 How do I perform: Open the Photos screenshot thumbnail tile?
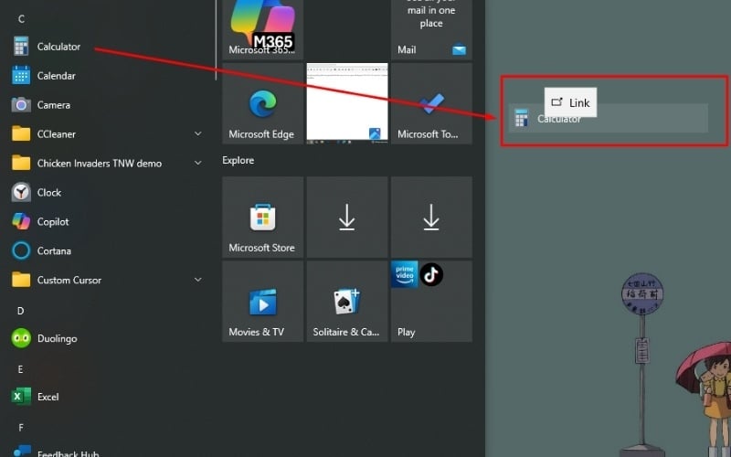[x=347, y=103]
